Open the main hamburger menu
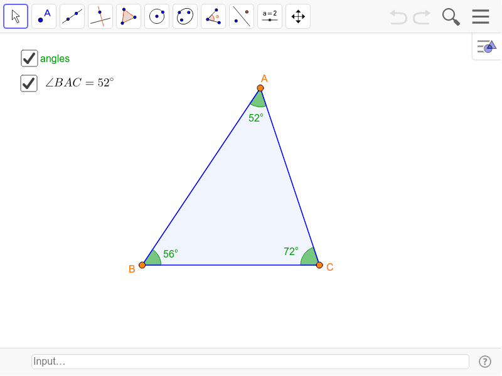Image resolution: width=502 pixels, height=376 pixels. 481,17
